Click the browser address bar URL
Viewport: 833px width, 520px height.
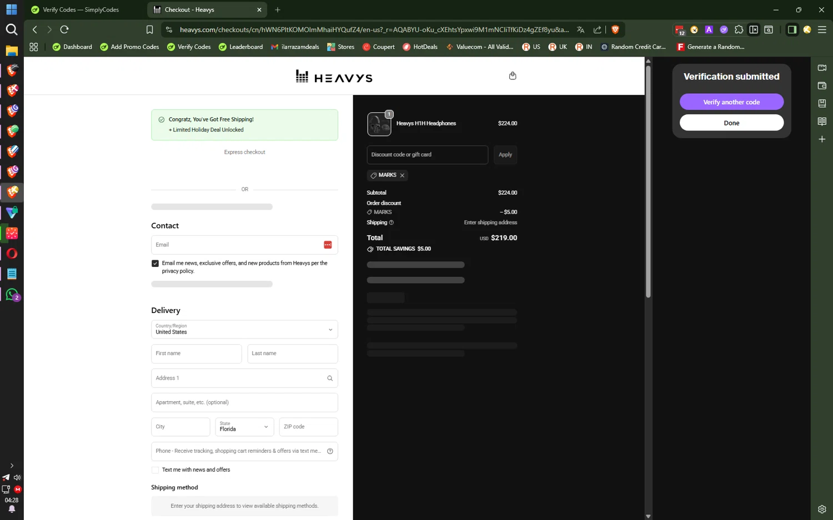tap(374, 29)
